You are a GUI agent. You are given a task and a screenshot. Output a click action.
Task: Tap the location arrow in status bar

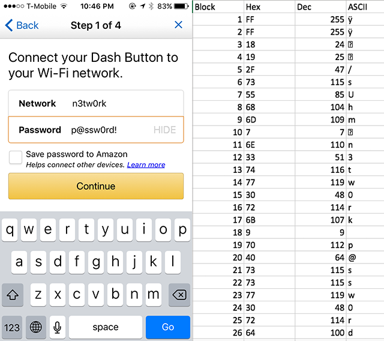click(x=143, y=6)
